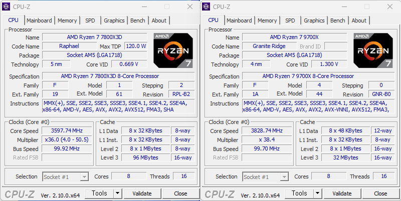Click the Granite Ridge code name value
Image resolution: width=401 pixels, height=201 pixels.
pos(269,46)
